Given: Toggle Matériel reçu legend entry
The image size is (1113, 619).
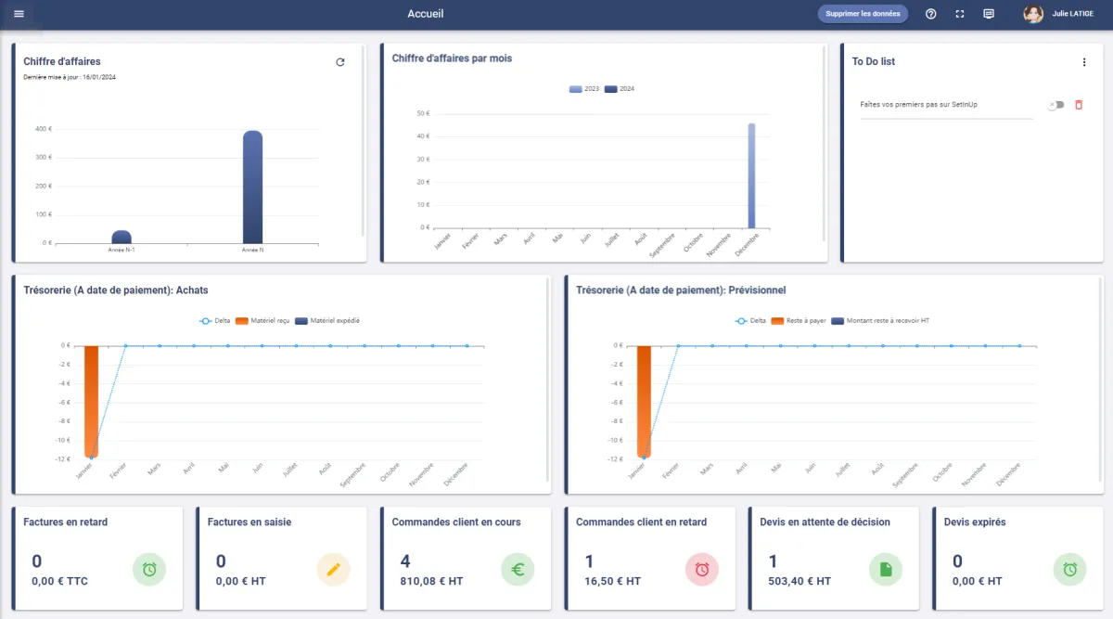Looking at the screenshot, I should pyautogui.click(x=263, y=321).
